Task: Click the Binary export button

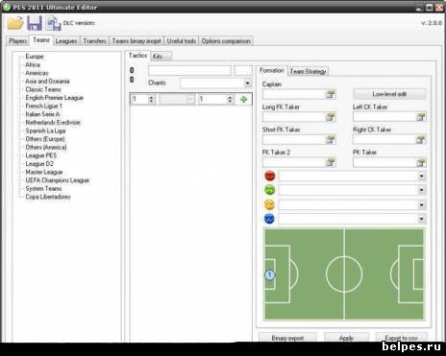Action: tap(287, 338)
